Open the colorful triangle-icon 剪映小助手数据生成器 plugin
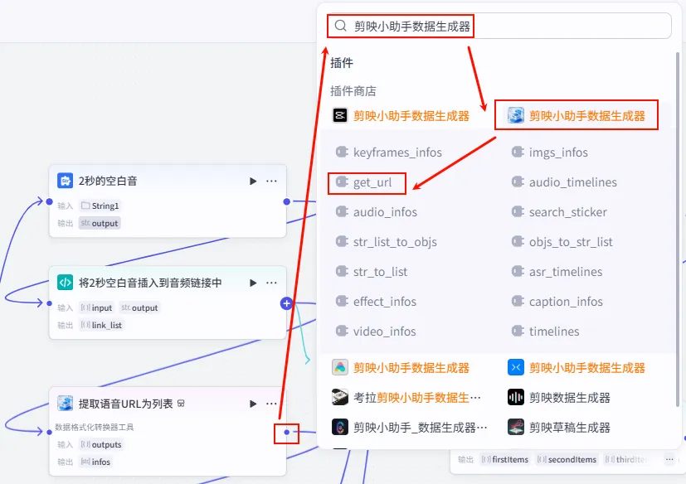The height and width of the screenshot is (484, 686). (401, 368)
